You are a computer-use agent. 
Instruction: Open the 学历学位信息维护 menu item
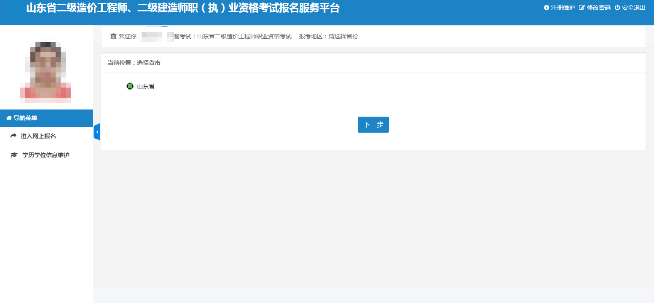point(46,155)
